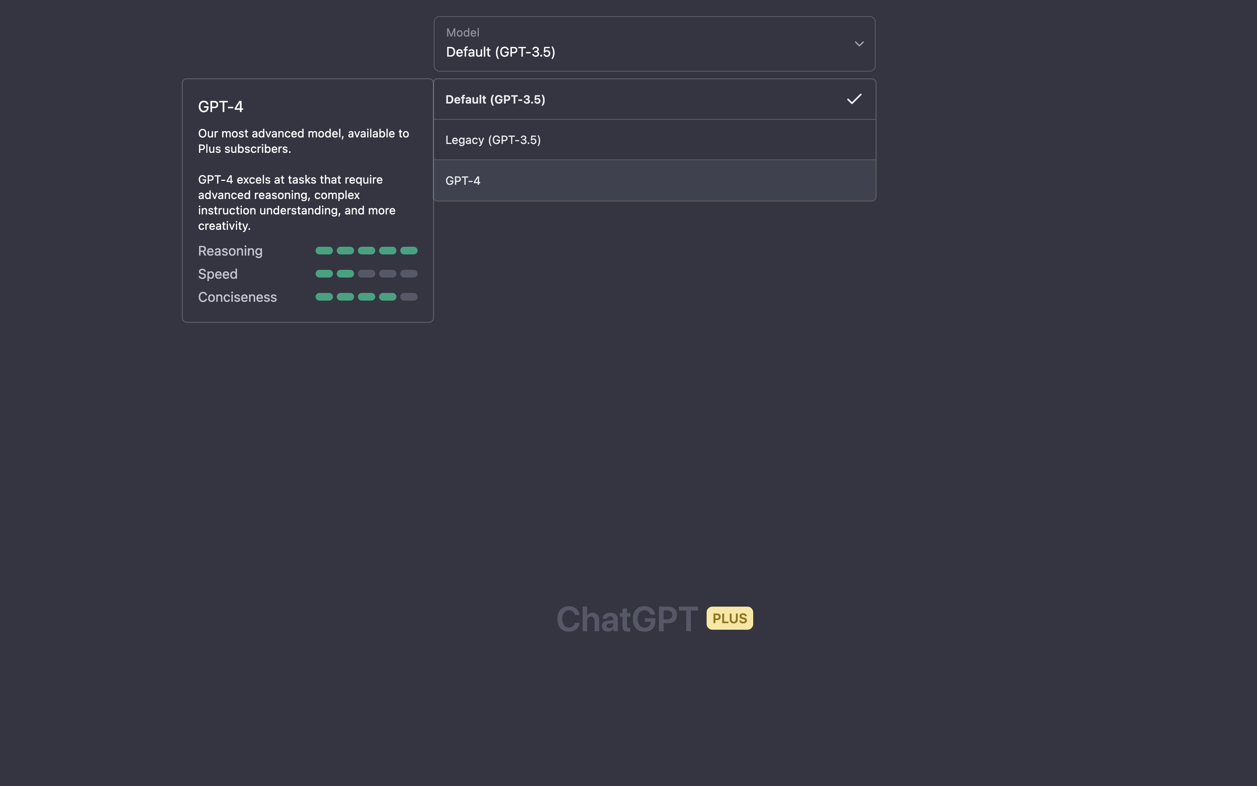
Task: Click 'GPT-4 excels at tasks' paragraph
Action: (297, 202)
